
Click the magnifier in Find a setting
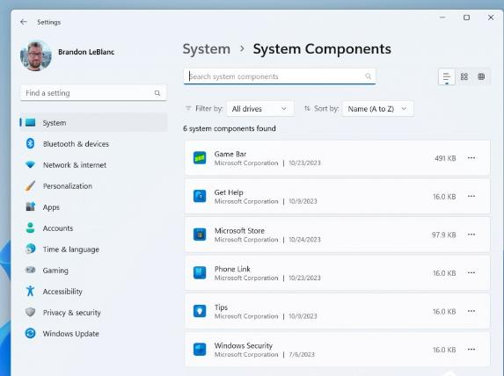(x=157, y=93)
